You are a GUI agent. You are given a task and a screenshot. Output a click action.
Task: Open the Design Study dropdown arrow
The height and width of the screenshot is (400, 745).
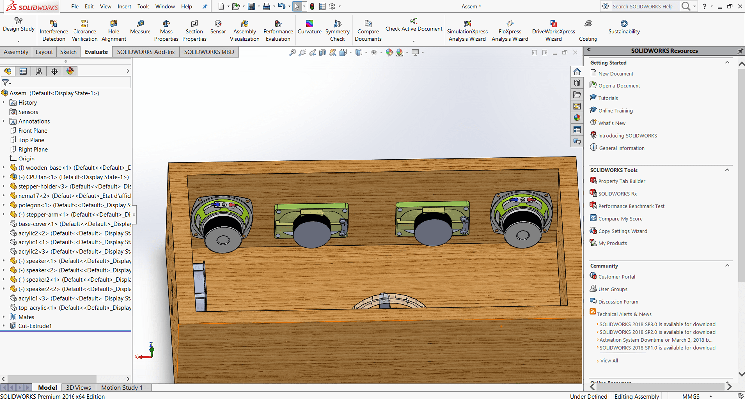(18, 41)
